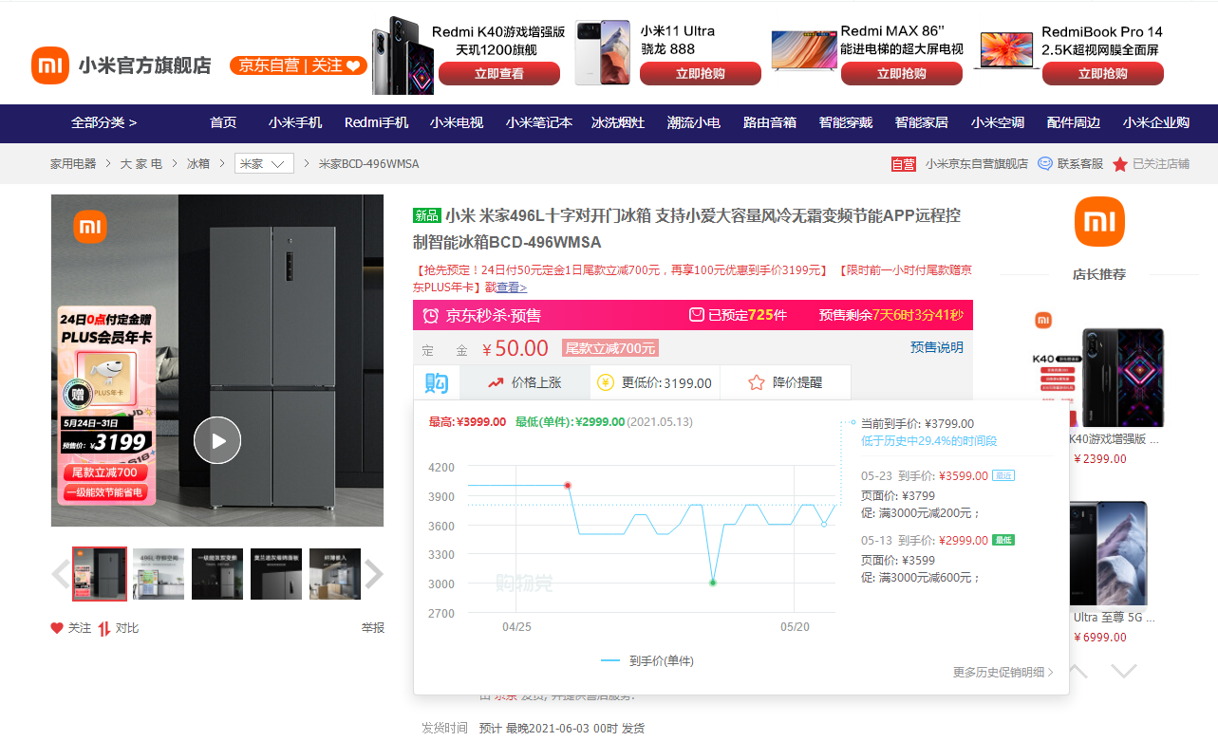
Task: Click the green lowest-price point on chart
Action: [x=713, y=583]
